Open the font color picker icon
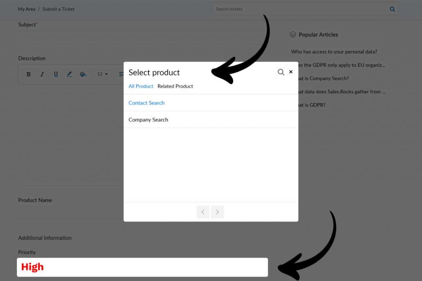Image resolution: width=422 pixels, height=281 pixels. 69,74
